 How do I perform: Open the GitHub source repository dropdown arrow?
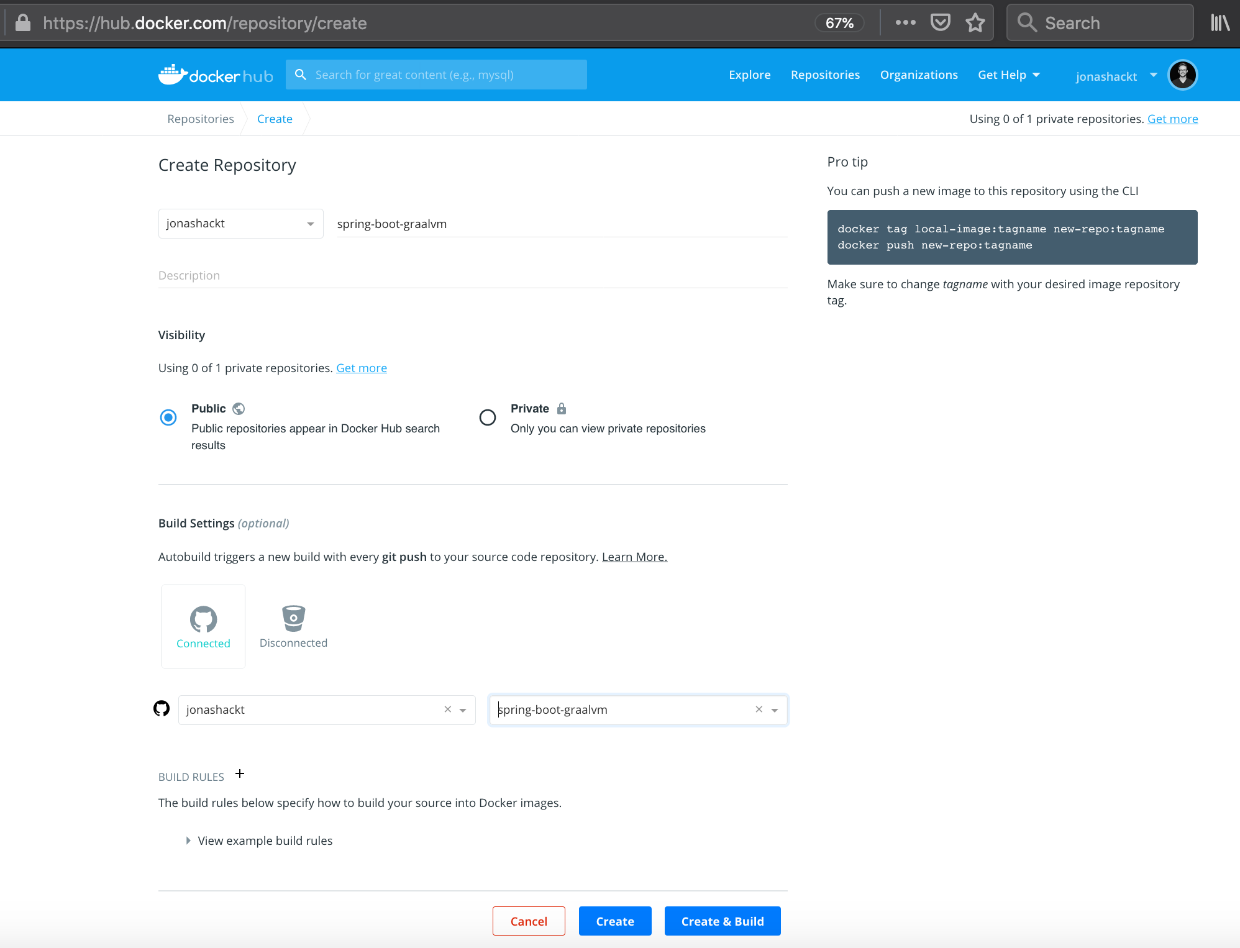[x=775, y=710]
